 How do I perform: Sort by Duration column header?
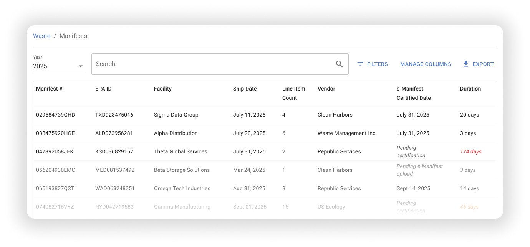pos(470,89)
